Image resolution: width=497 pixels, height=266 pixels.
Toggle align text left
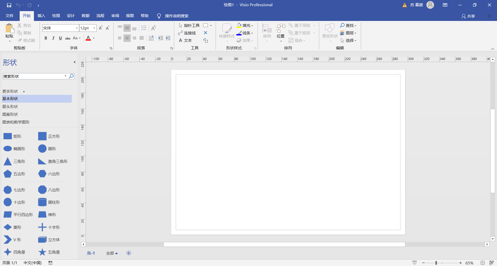coord(120,38)
